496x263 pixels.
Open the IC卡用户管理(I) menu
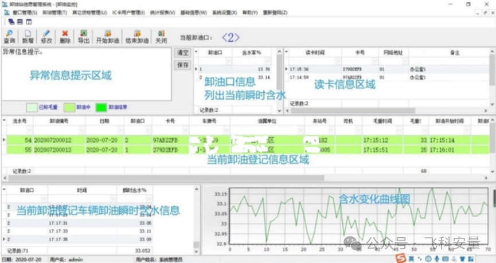[128, 13]
